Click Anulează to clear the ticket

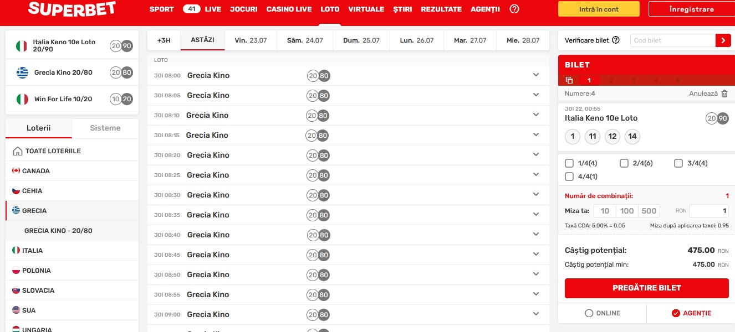point(703,94)
